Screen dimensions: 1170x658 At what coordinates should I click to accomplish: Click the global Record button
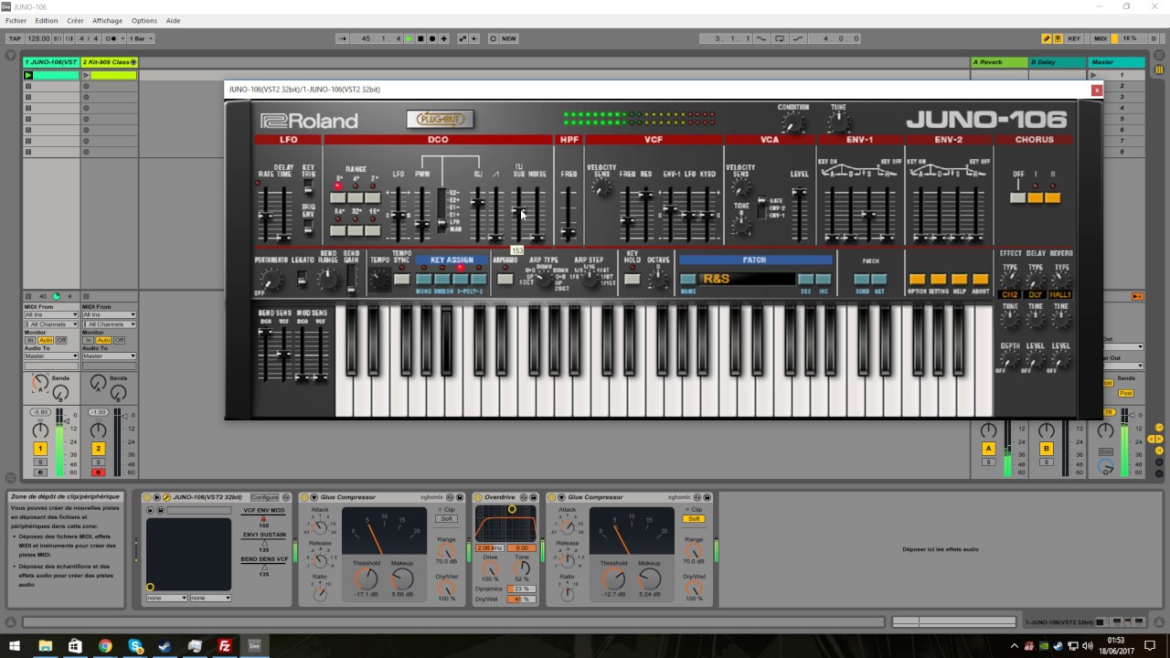431,38
